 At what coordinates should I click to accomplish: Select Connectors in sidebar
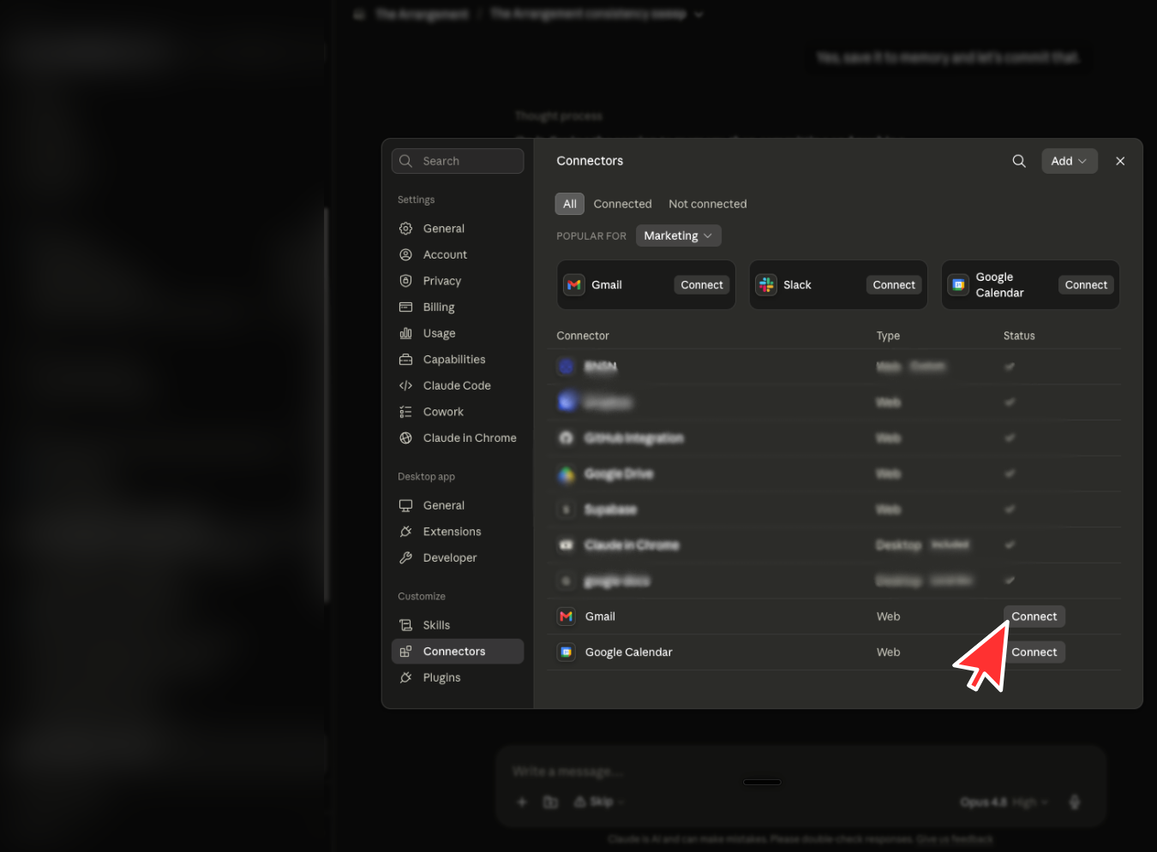tap(458, 652)
